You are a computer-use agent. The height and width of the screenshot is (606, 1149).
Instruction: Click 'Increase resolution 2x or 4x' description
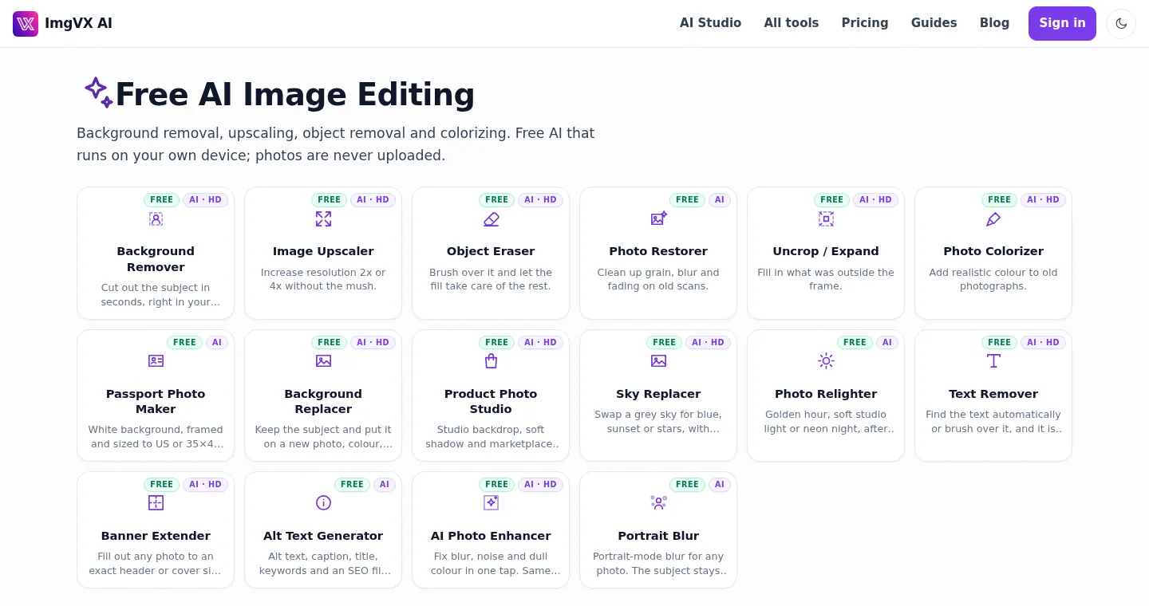coord(323,279)
